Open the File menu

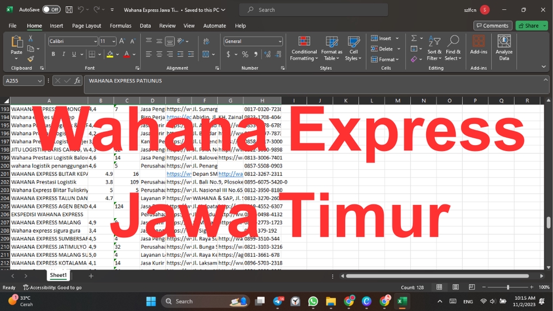[13, 26]
